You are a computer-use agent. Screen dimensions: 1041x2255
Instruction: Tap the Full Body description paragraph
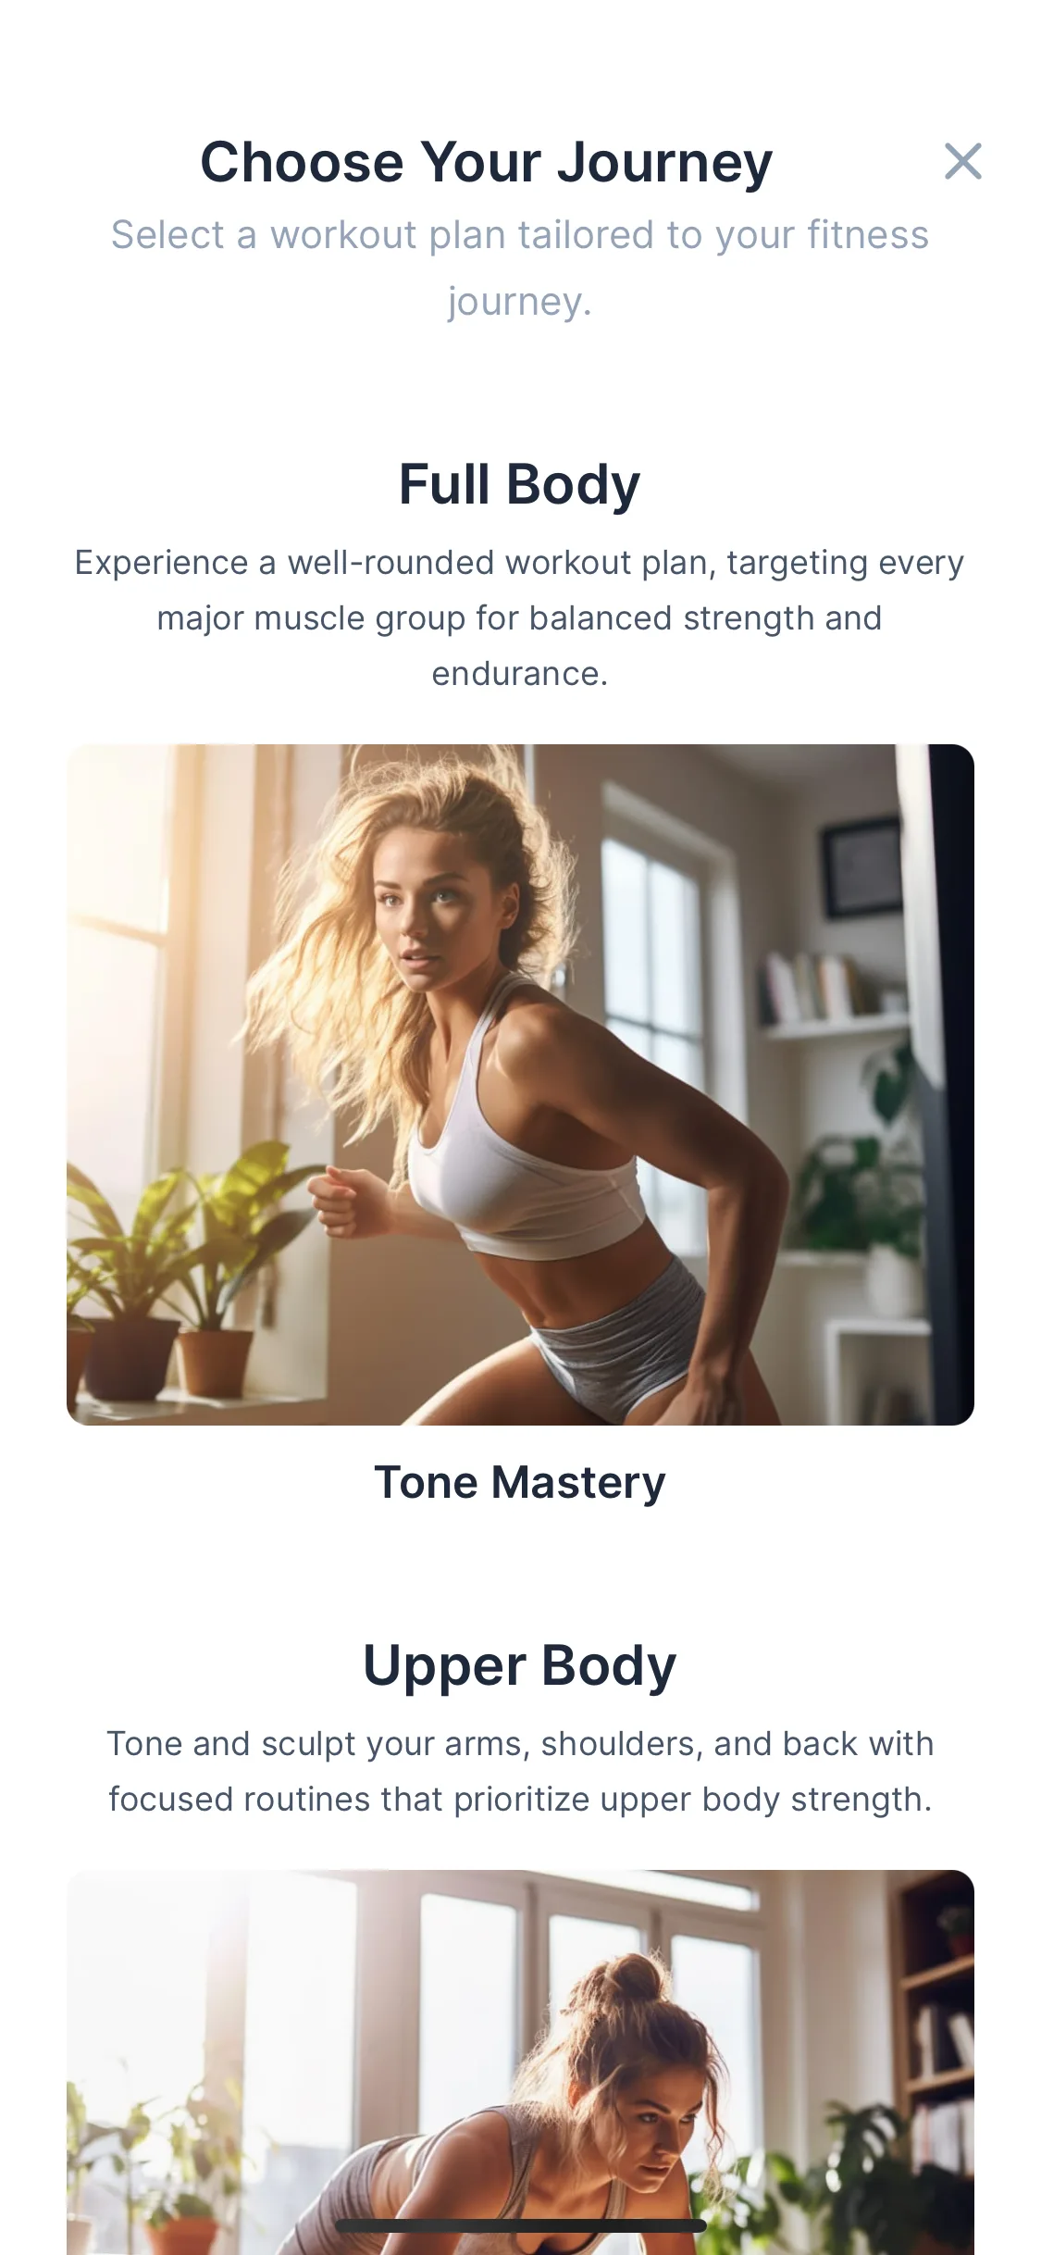[520, 618]
